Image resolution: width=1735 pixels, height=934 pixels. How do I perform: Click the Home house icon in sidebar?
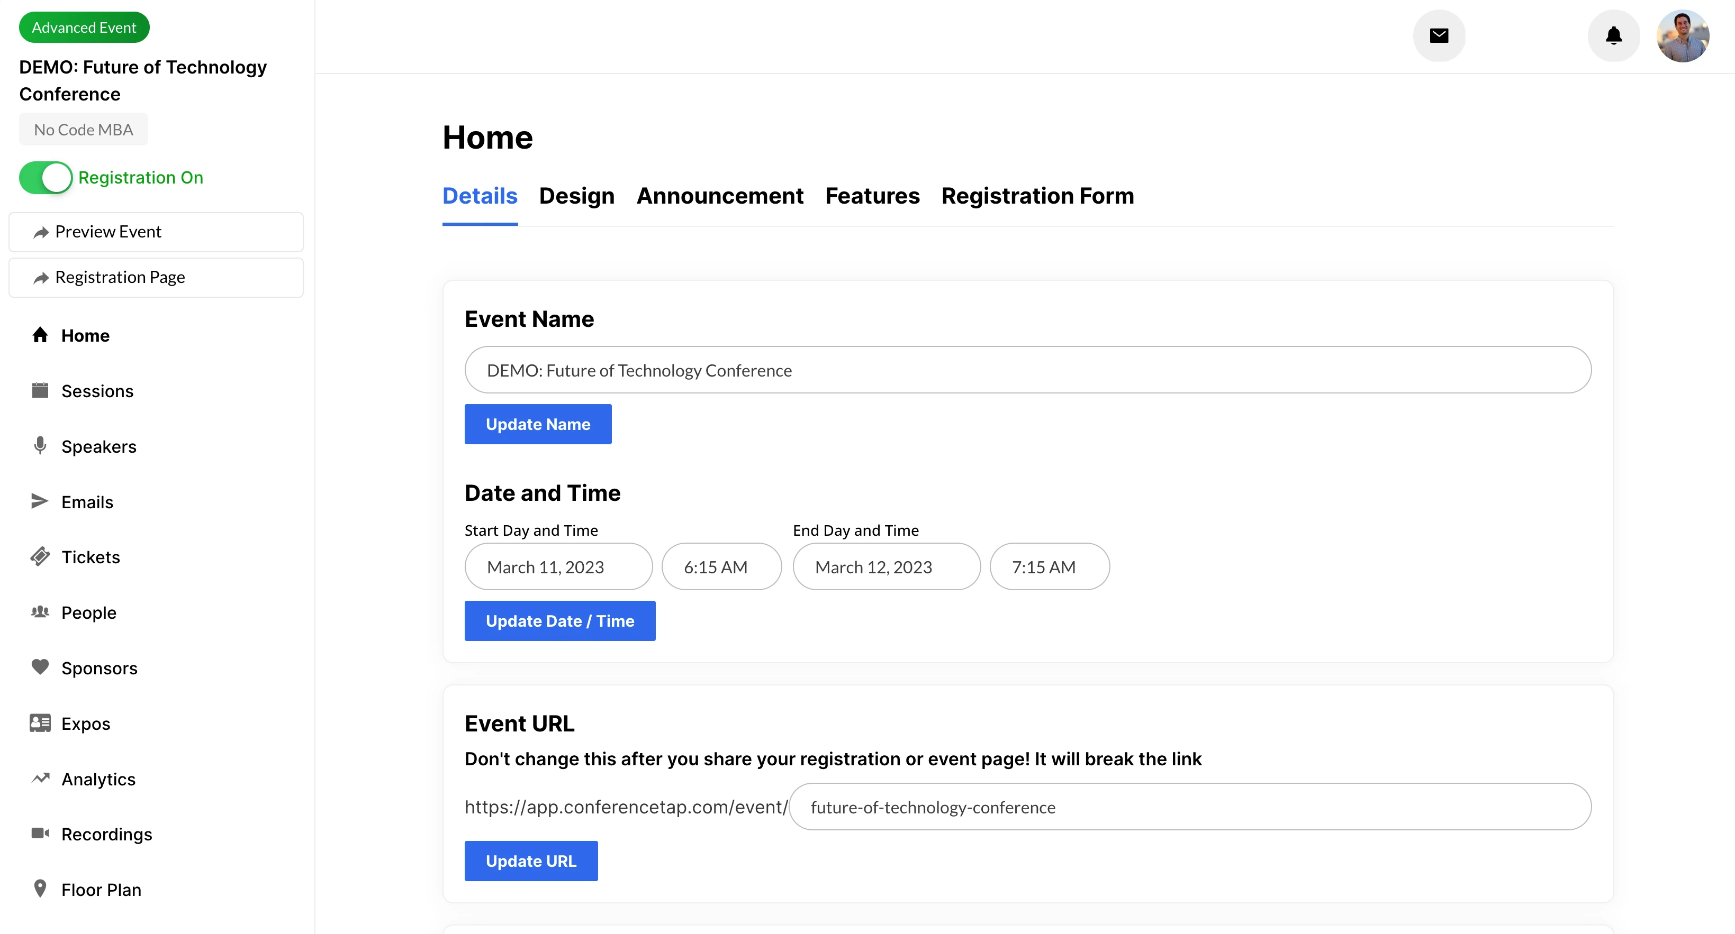coord(40,335)
